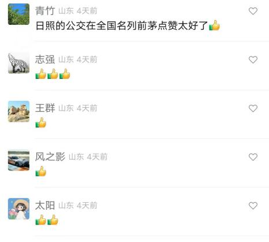Reply to comment about 日照的公交
Screen dimensions: 269x242
coord(128,25)
